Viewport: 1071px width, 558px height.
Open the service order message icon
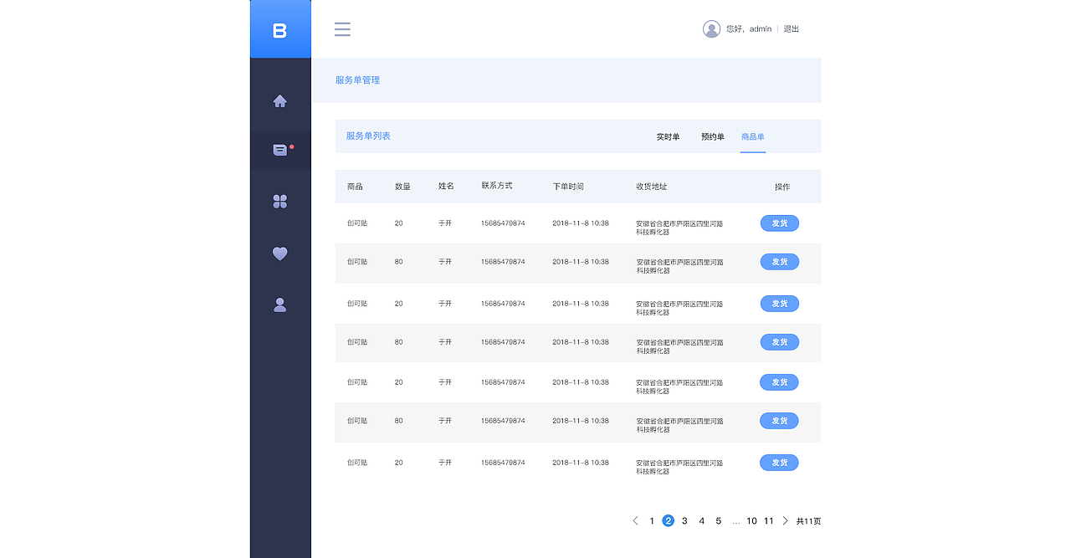[x=280, y=151]
